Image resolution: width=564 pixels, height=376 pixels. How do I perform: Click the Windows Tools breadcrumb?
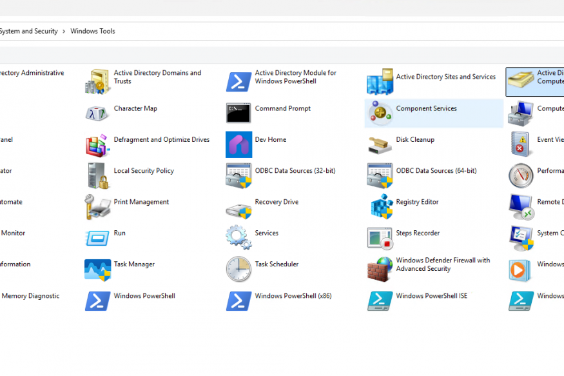click(93, 31)
